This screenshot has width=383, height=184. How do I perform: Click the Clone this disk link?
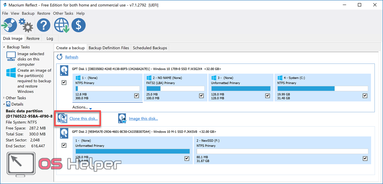pyautogui.click(x=83, y=119)
